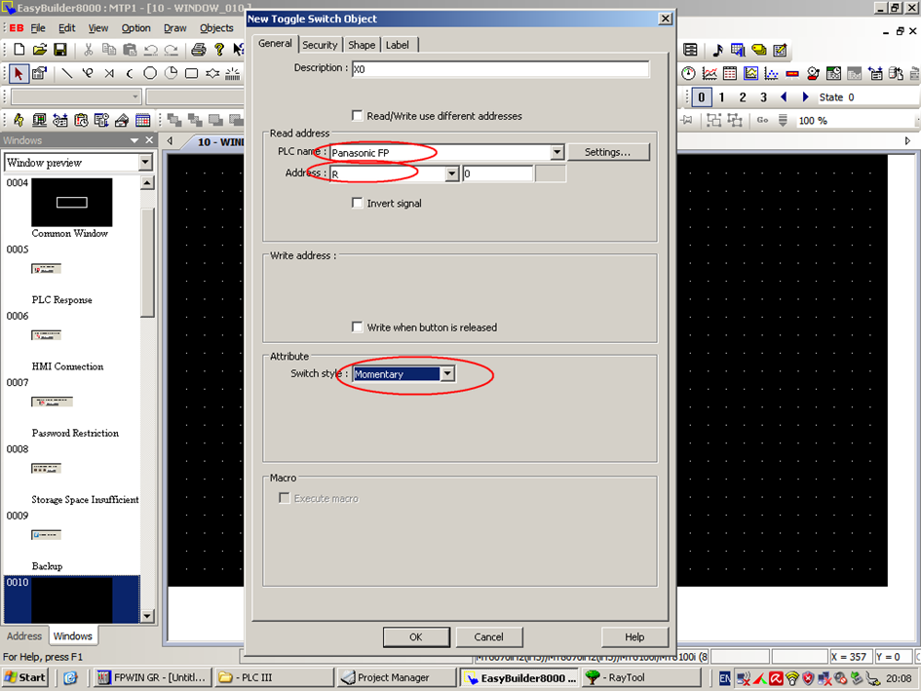Image resolution: width=921 pixels, height=691 pixels.
Task: Enable Read/Write use different addresses
Action: [358, 115]
